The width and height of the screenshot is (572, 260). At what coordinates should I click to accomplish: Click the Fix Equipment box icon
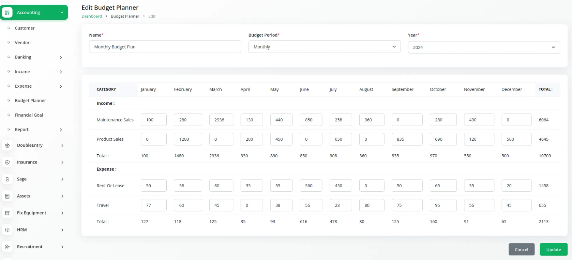[x=7, y=213]
